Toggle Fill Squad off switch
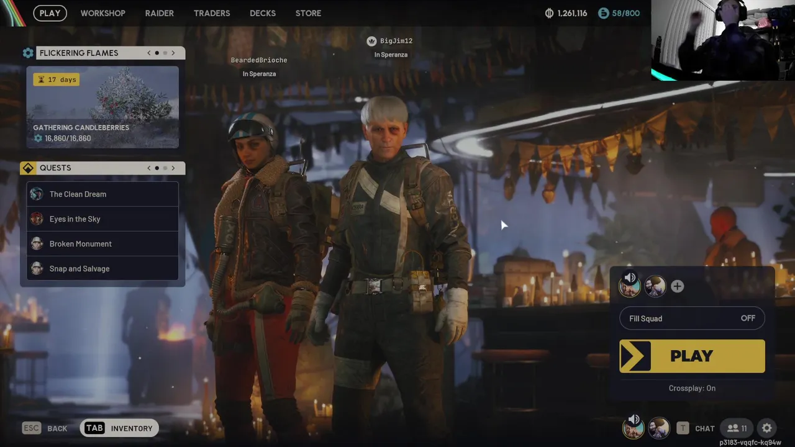Image resolution: width=795 pixels, height=447 pixels. click(x=692, y=318)
